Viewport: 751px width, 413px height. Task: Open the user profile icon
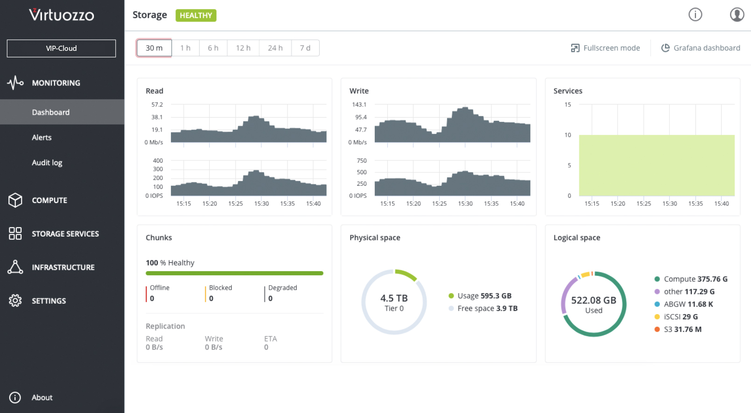(737, 15)
